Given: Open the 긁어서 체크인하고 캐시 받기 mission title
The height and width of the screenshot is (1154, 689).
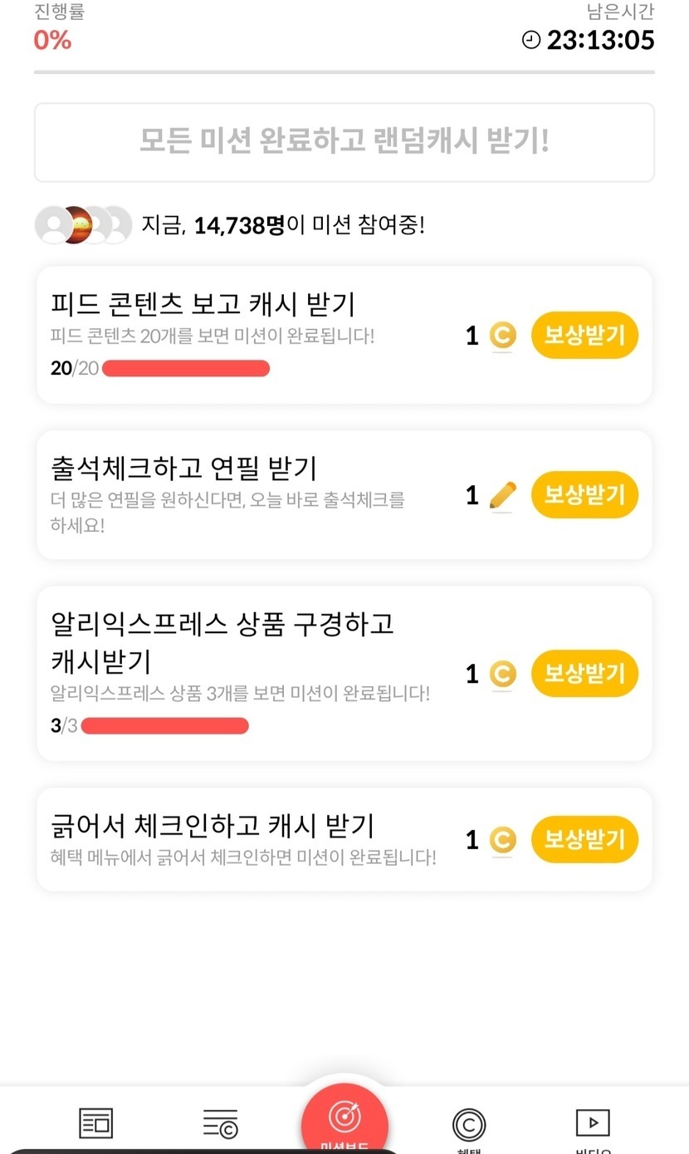Looking at the screenshot, I should (213, 826).
